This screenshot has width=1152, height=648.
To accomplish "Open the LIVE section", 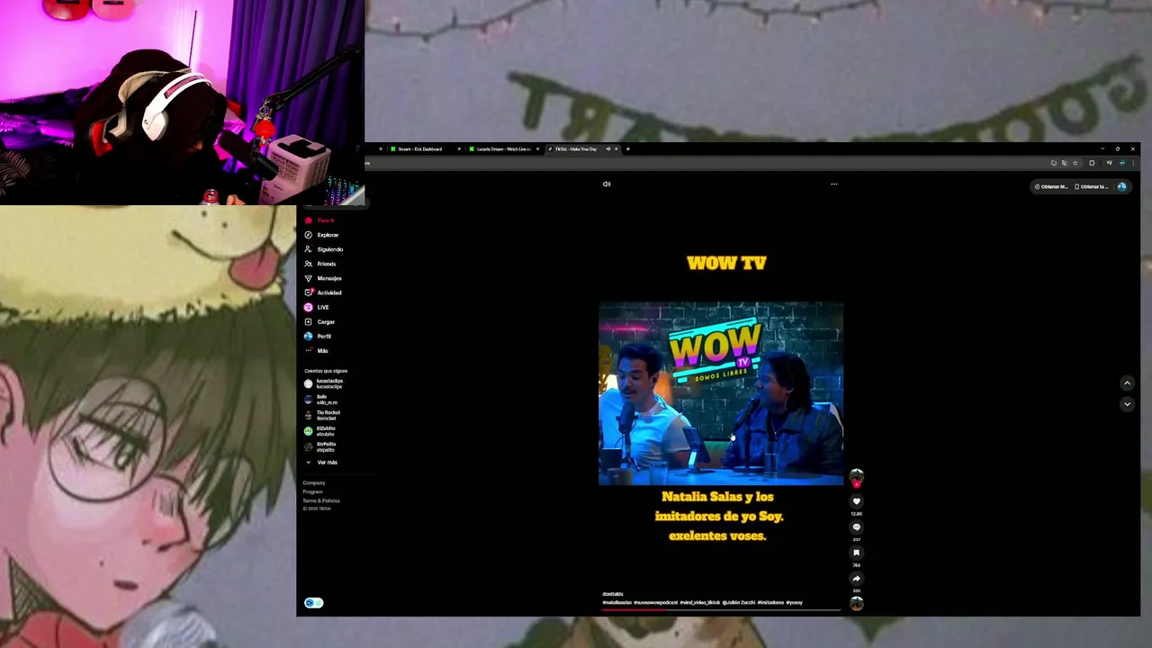I will 316,307.
